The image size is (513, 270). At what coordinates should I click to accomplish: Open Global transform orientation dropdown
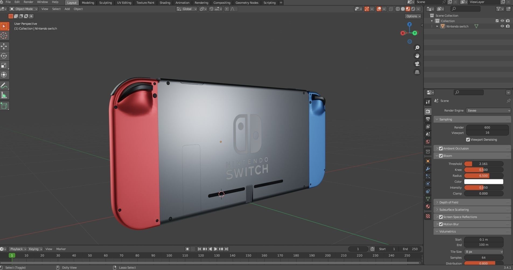[x=187, y=9]
